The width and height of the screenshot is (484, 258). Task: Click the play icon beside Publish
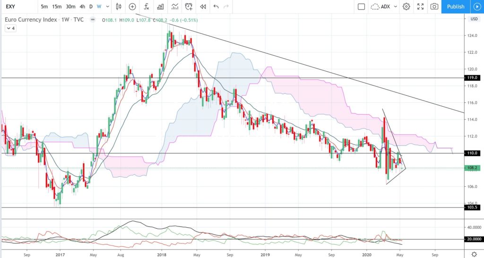[477, 7]
